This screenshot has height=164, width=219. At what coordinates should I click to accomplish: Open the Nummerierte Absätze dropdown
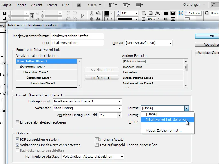coord(93,157)
